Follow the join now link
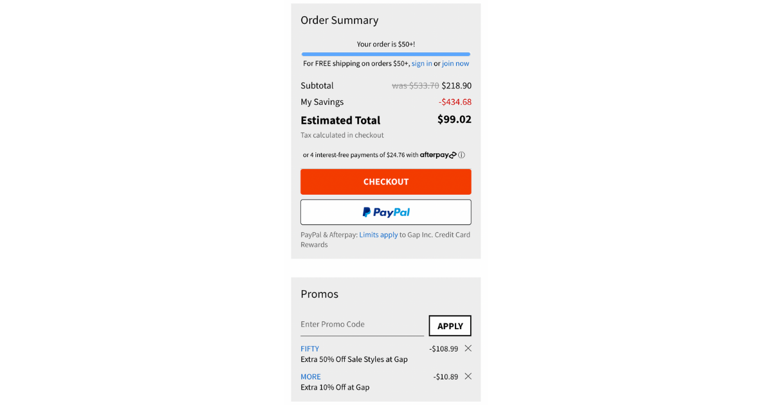 [x=455, y=64]
